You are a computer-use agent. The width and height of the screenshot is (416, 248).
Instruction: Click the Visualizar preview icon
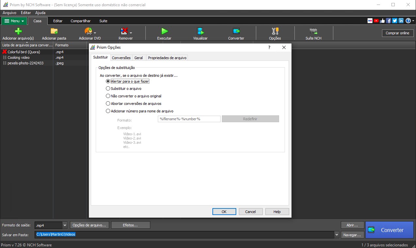pyautogui.click(x=200, y=31)
